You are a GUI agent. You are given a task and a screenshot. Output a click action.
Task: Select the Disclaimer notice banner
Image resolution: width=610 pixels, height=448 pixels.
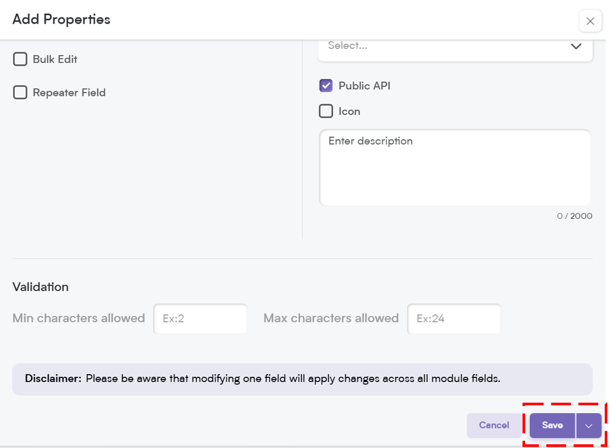(302, 379)
